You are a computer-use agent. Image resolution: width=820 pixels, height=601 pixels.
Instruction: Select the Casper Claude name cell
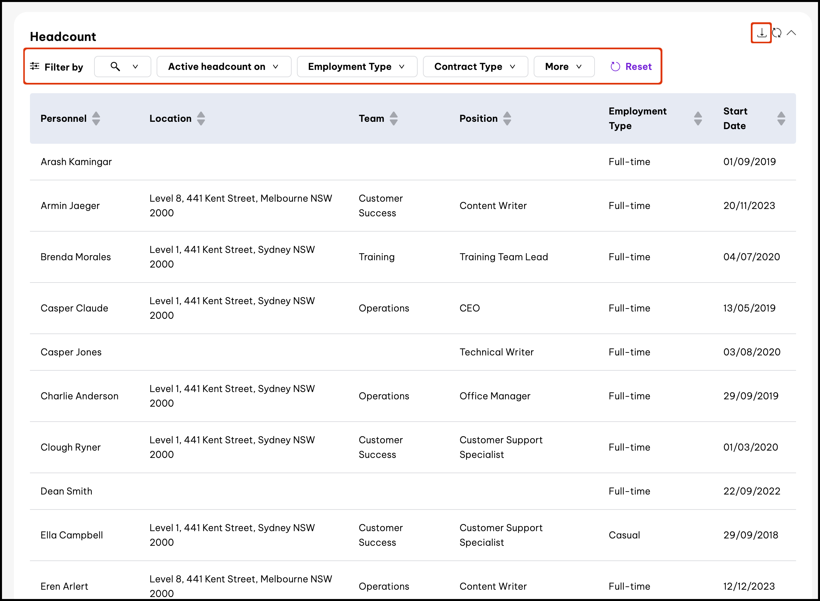pyautogui.click(x=74, y=308)
